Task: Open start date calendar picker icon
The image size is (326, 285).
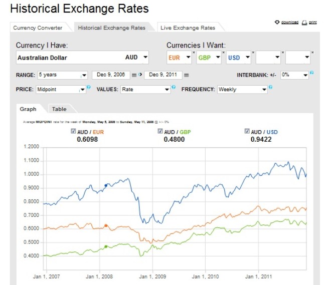Action: (134, 75)
